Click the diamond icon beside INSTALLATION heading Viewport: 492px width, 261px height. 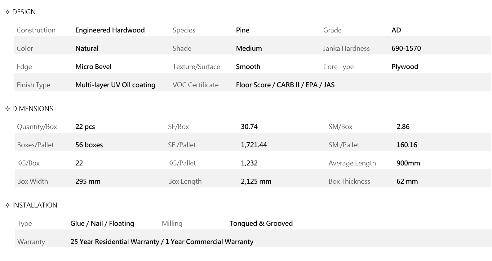[x=8, y=205]
